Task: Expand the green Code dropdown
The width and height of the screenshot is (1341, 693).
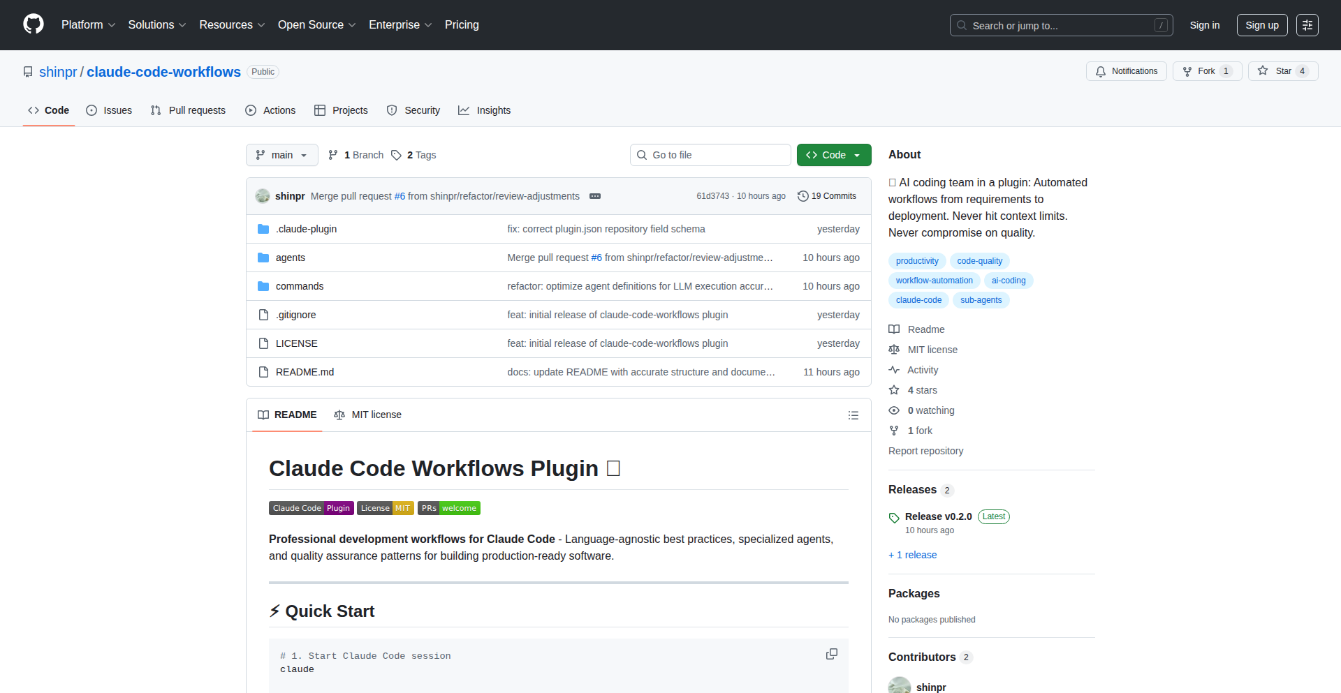Action: [x=833, y=155]
